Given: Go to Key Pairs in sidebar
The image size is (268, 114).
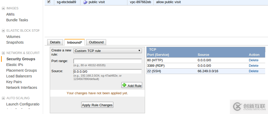Looking at the screenshot, I should coord(14,82).
